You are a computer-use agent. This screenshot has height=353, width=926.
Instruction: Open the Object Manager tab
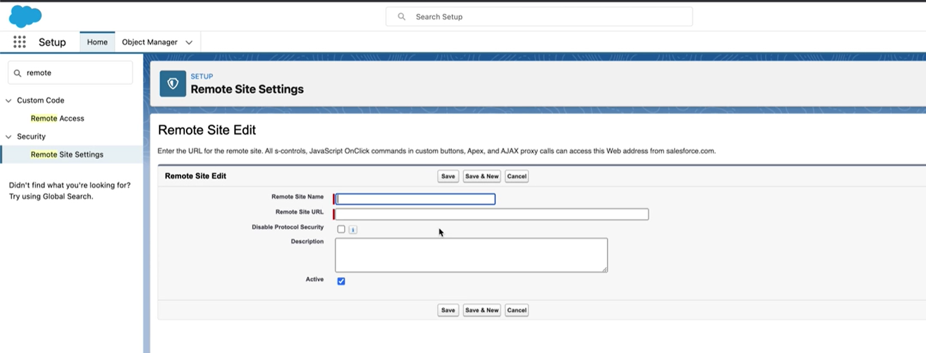[149, 42]
